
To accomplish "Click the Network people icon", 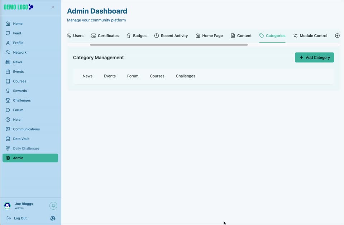I will tap(8, 52).
